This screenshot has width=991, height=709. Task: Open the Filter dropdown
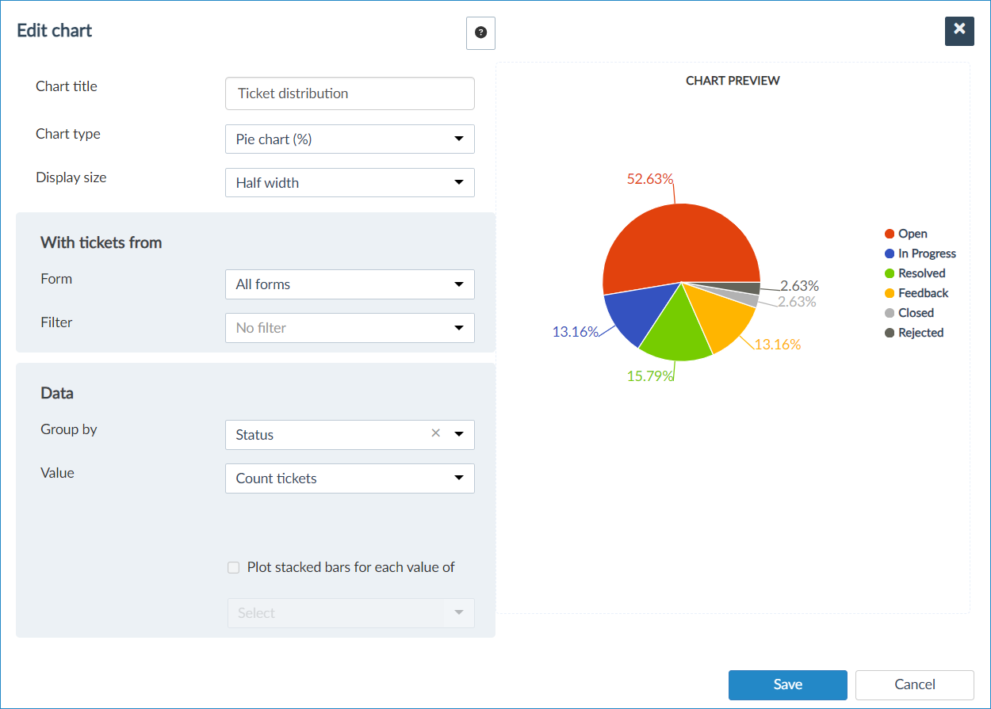tap(350, 328)
